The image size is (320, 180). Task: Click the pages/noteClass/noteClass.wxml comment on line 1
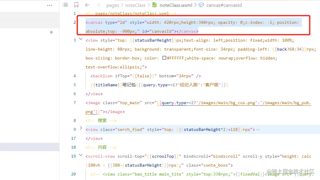click(x=132, y=13)
